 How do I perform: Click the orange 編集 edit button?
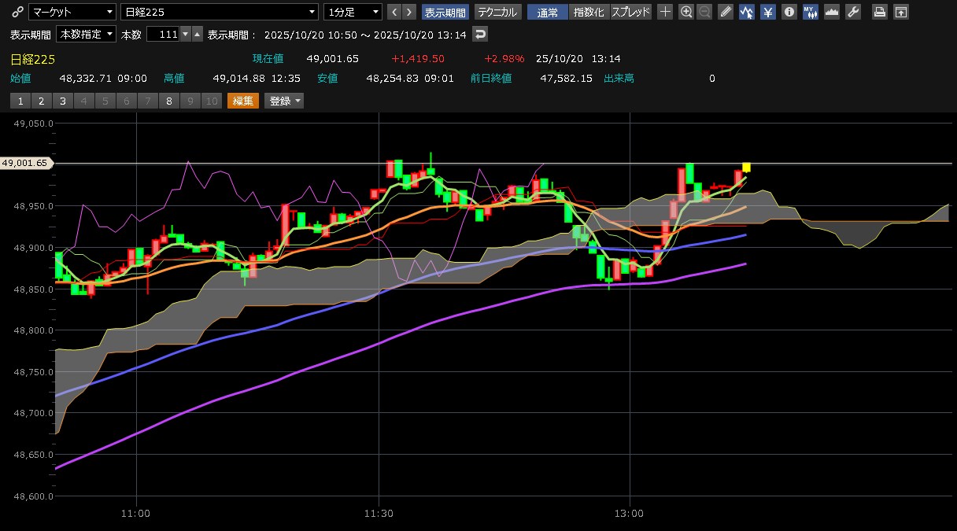pyautogui.click(x=242, y=101)
